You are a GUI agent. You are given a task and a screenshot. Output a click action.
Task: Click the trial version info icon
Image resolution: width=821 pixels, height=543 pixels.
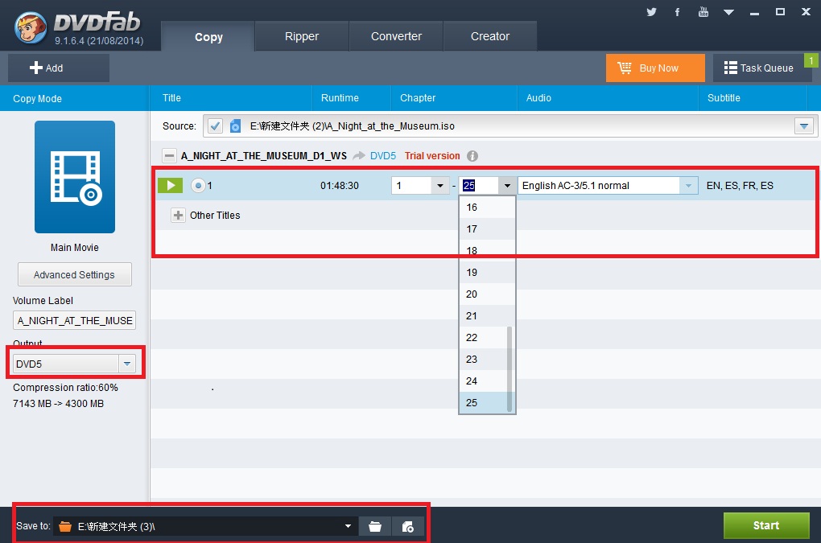pos(472,156)
